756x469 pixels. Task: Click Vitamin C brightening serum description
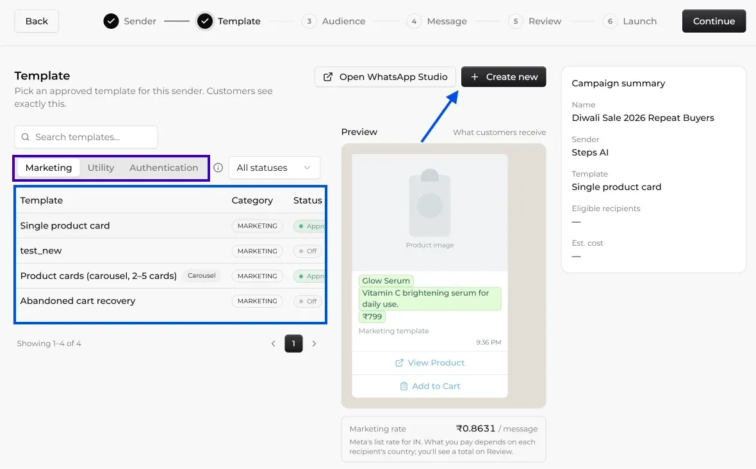click(430, 299)
